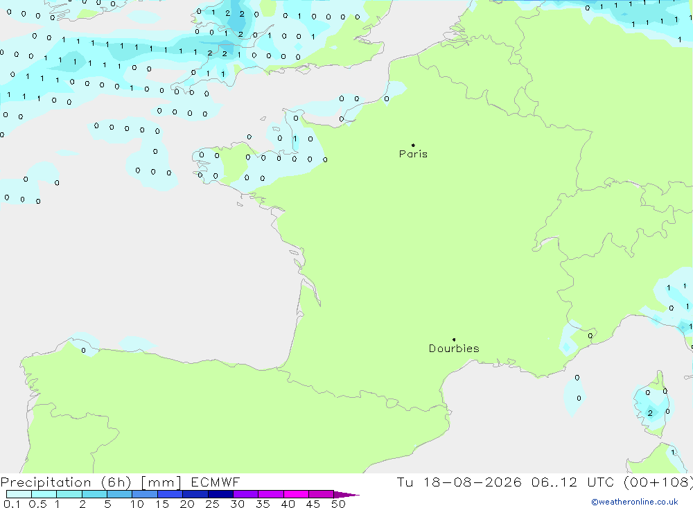This screenshot has height=508, width=693.
Task: Click the '10' legend scale label
Action: click(137, 504)
